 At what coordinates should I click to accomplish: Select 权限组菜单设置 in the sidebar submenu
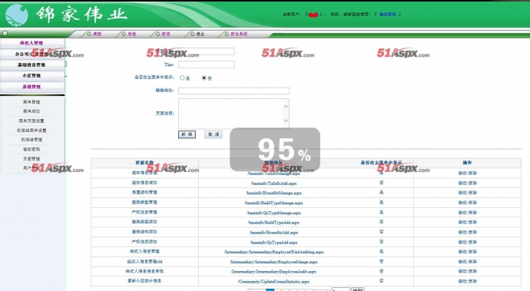click(31, 130)
